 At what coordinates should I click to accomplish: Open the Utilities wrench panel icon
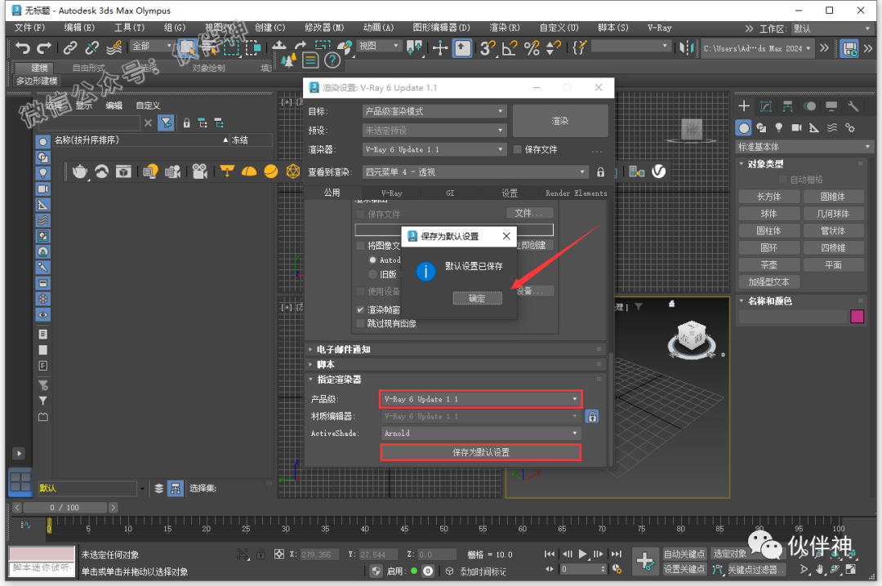[x=853, y=106]
